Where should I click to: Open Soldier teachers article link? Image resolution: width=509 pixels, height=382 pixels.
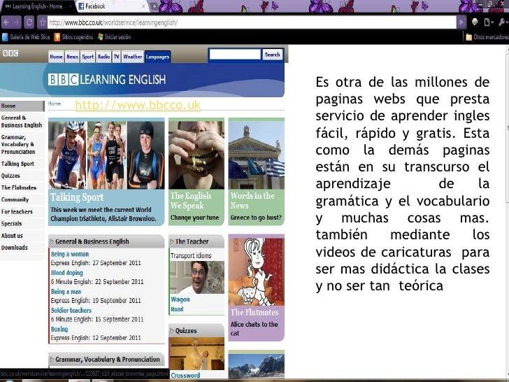click(71, 310)
